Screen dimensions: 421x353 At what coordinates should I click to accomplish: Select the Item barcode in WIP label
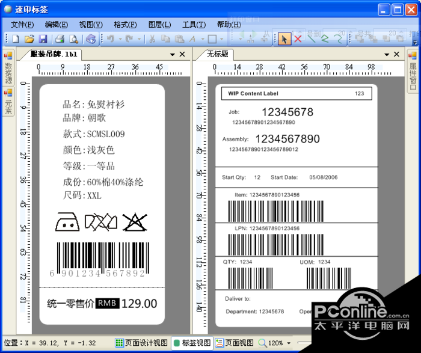point(275,211)
